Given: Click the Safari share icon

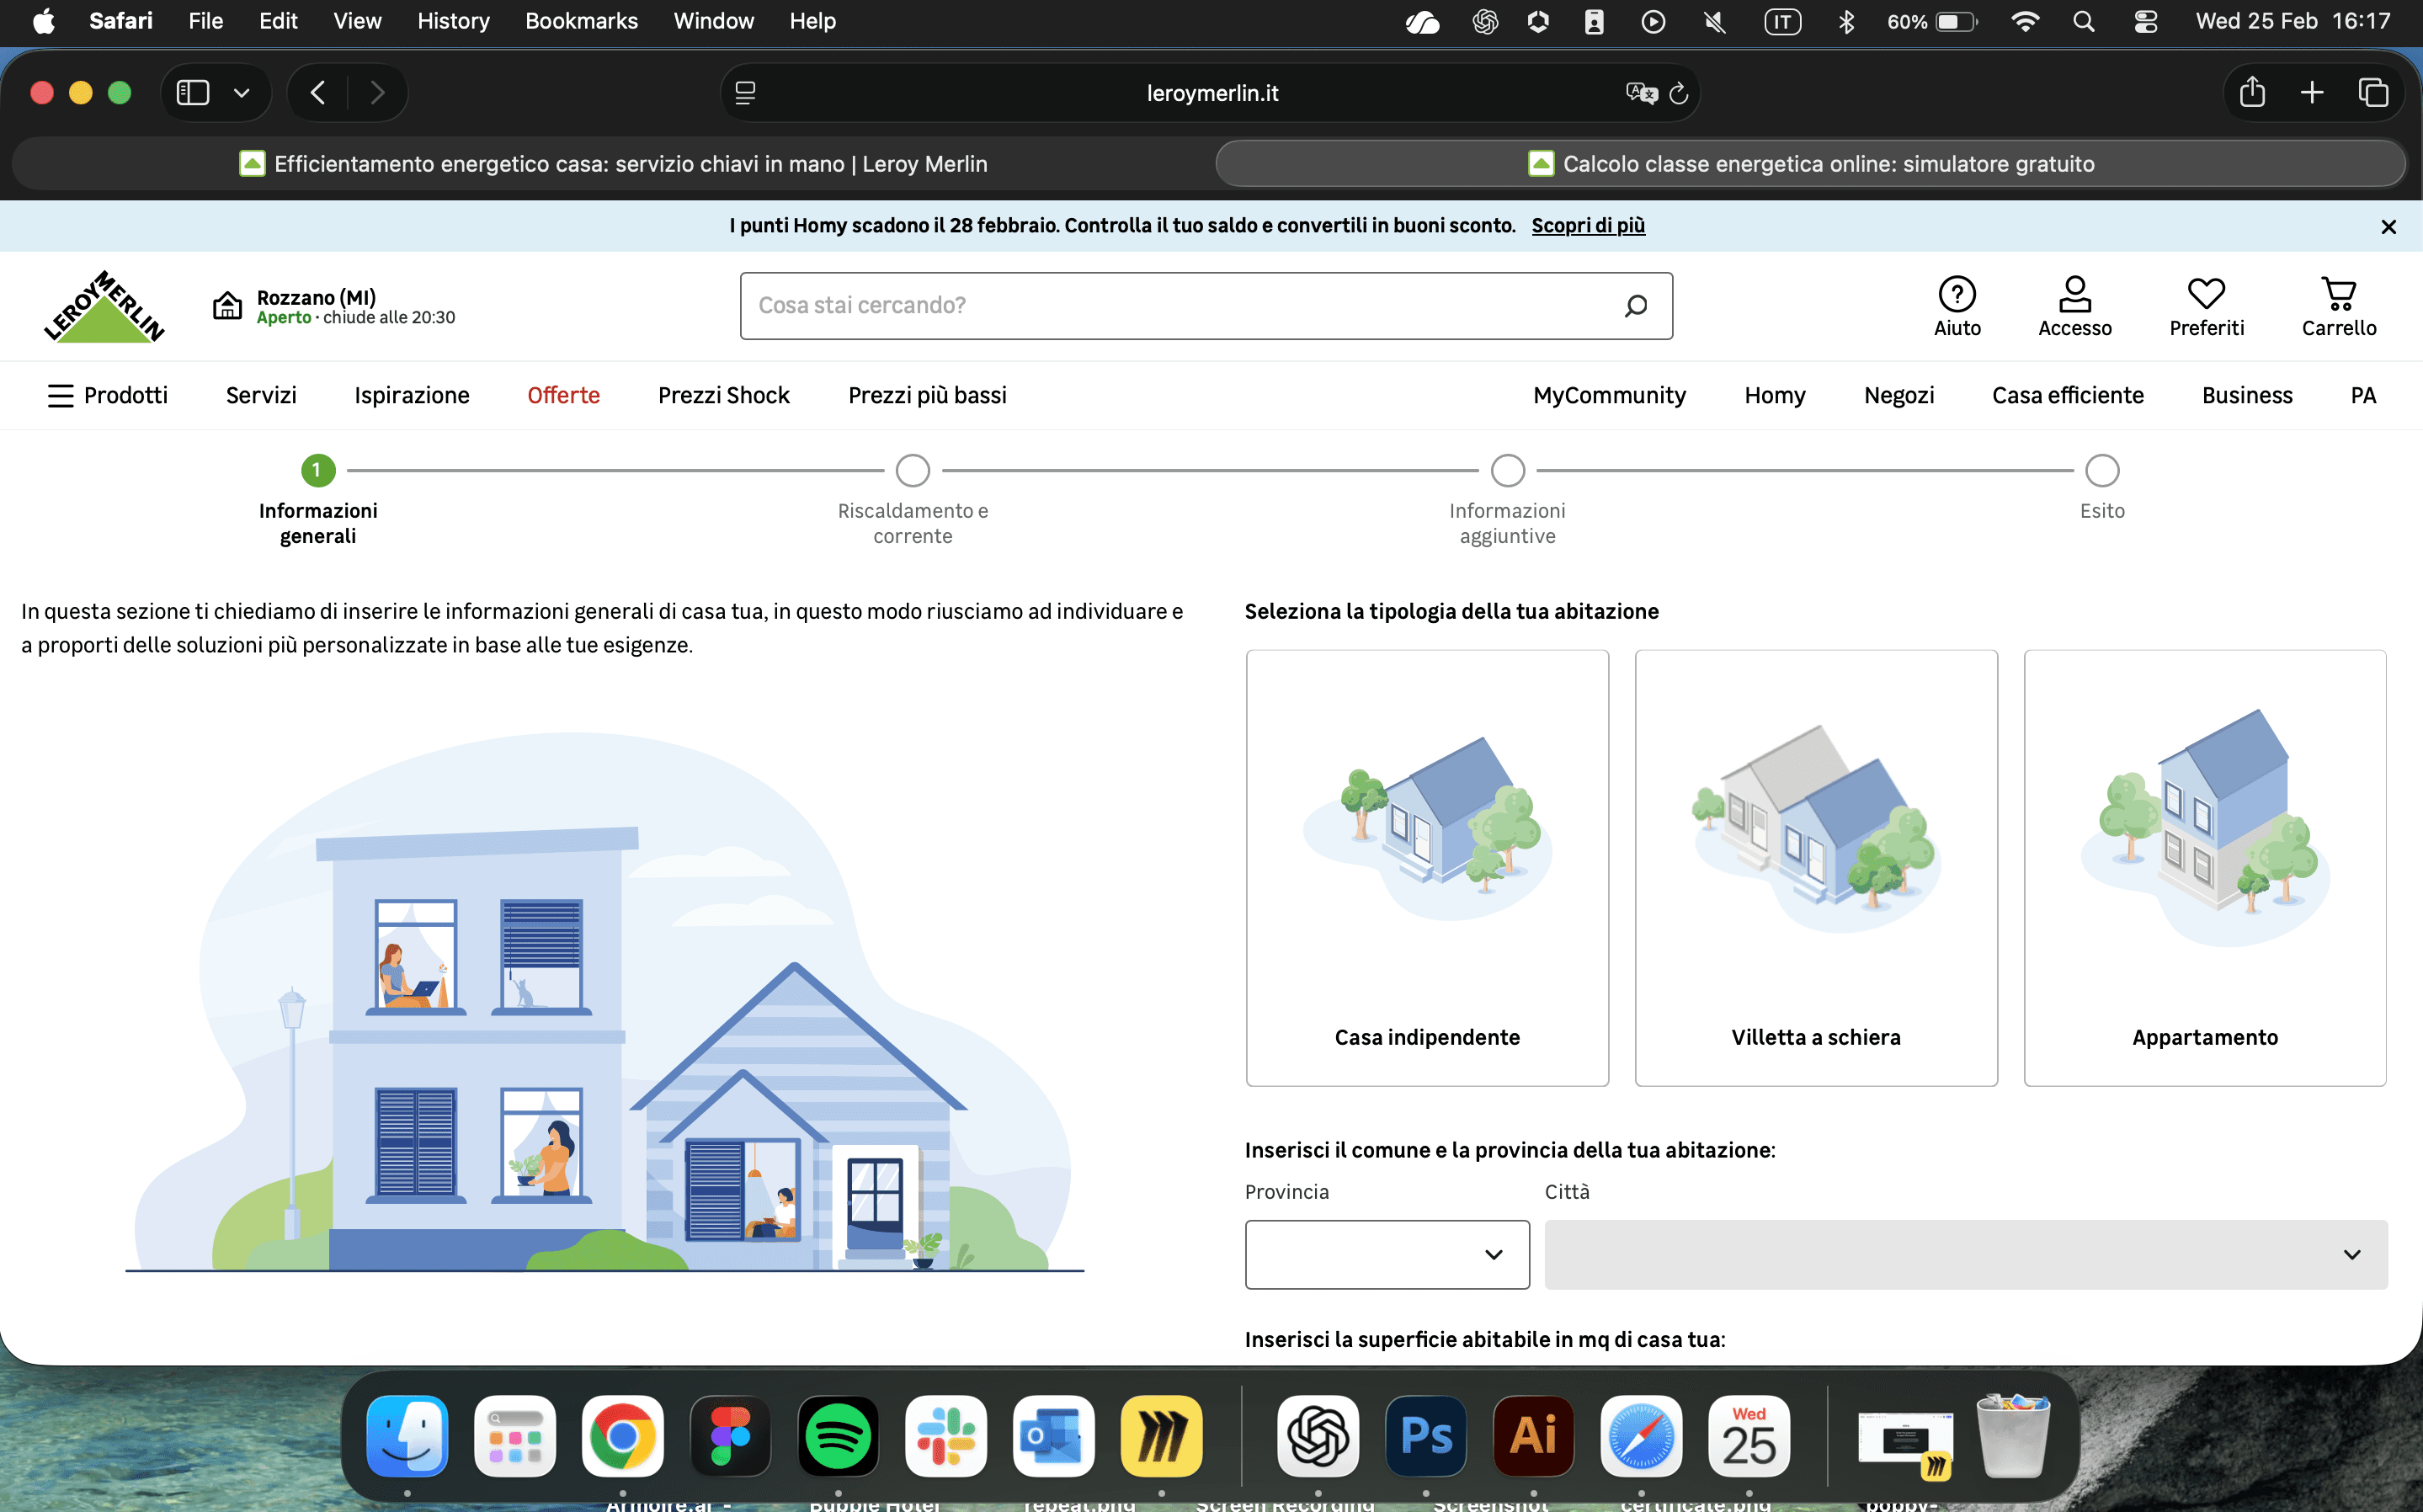Looking at the screenshot, I should pos(2251,93).
